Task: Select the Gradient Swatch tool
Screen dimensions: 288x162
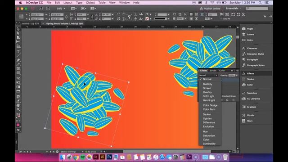Action: pos(18,87)
